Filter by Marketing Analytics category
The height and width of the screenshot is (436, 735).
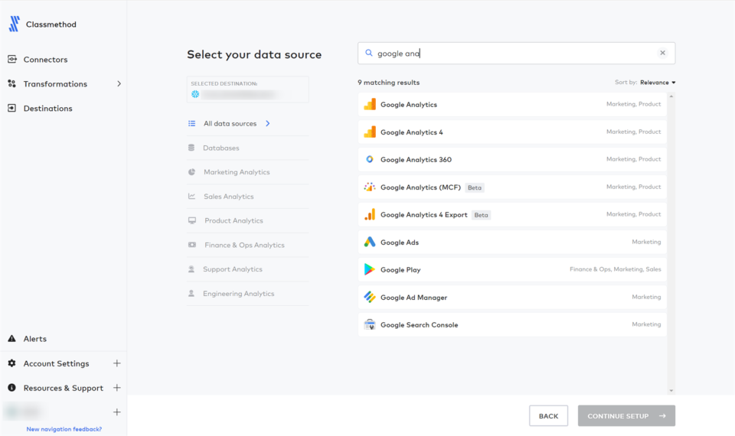click(237, 172)
